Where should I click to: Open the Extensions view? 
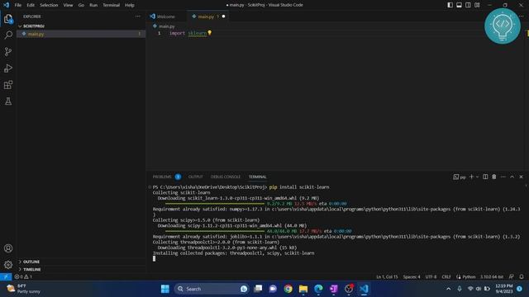8,85
